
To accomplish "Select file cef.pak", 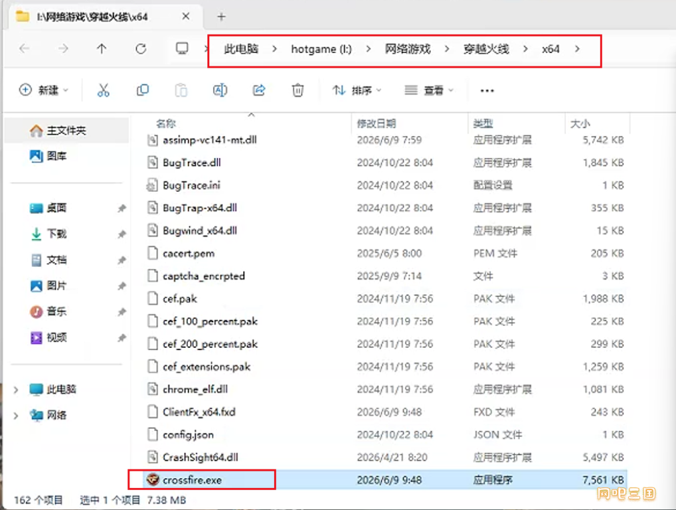I will click(x=180, y=299).
